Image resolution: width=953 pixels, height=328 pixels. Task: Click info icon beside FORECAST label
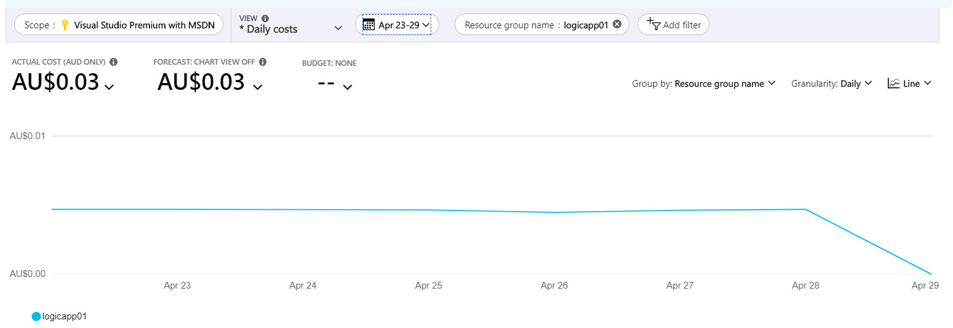pos(263,62)
